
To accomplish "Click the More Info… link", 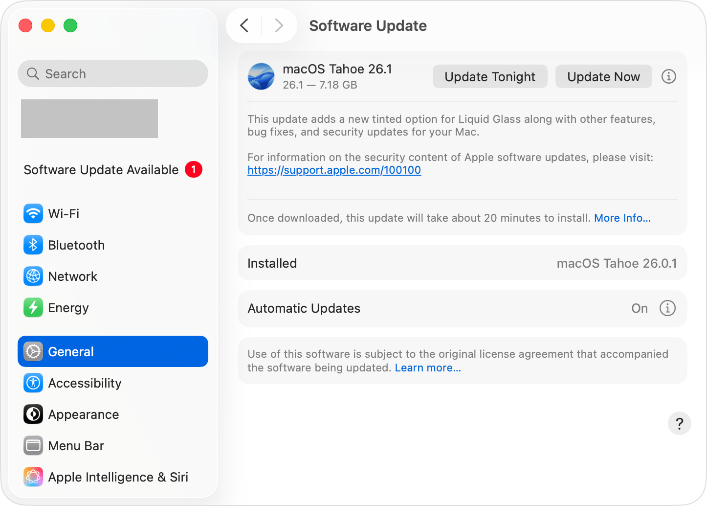I will tap(622, 218).
